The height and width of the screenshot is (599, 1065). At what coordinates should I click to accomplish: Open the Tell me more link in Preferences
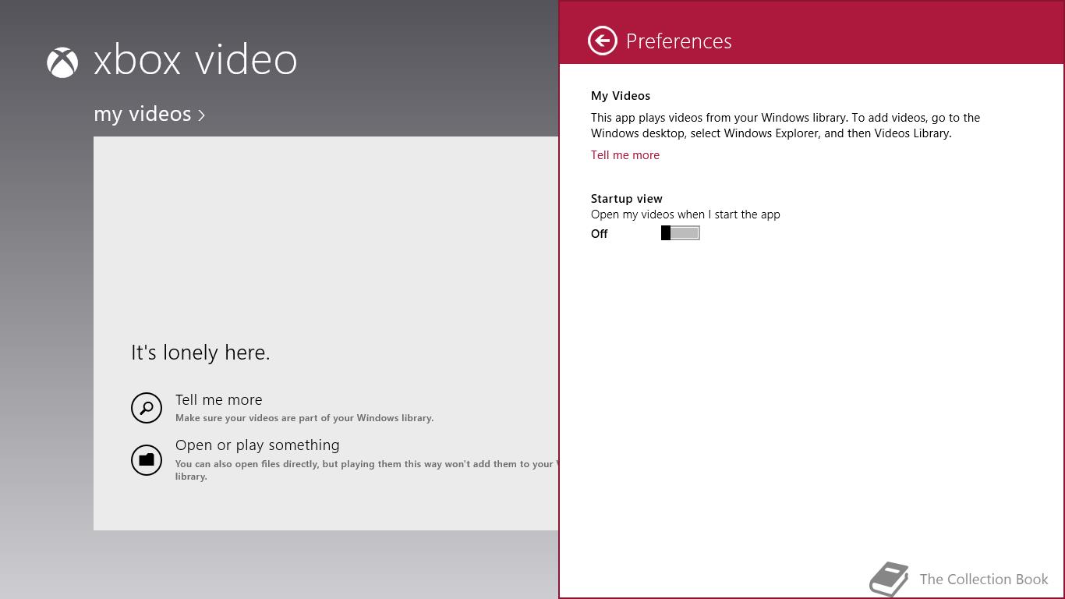625,155
